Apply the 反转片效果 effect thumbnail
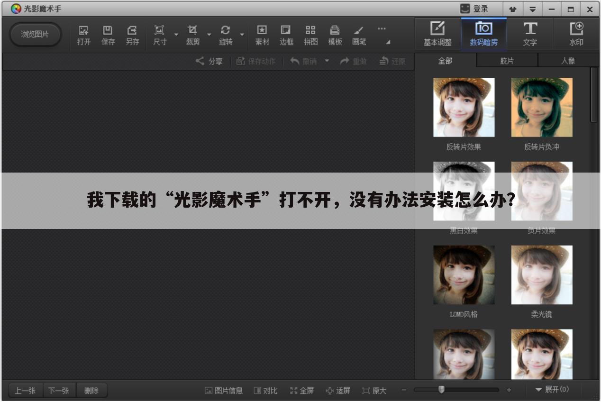 click(x=464, y=108)
